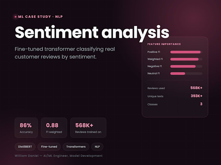This screenshot has width=221, height=165.
Task: Click the pink dot before ML CASE STUDY
Action: coord(16,17)
